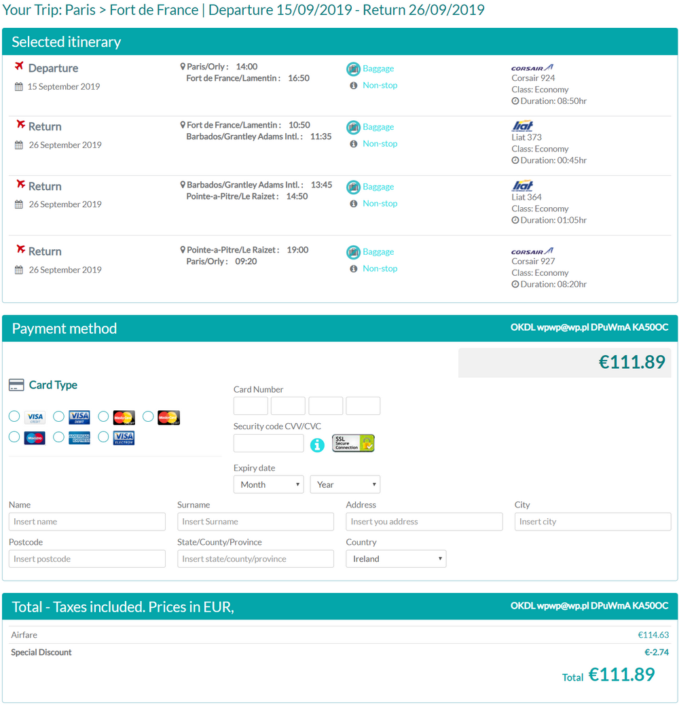Open the expiry Month dropdown
679x705 pixels.
click(x=269, y=484)
